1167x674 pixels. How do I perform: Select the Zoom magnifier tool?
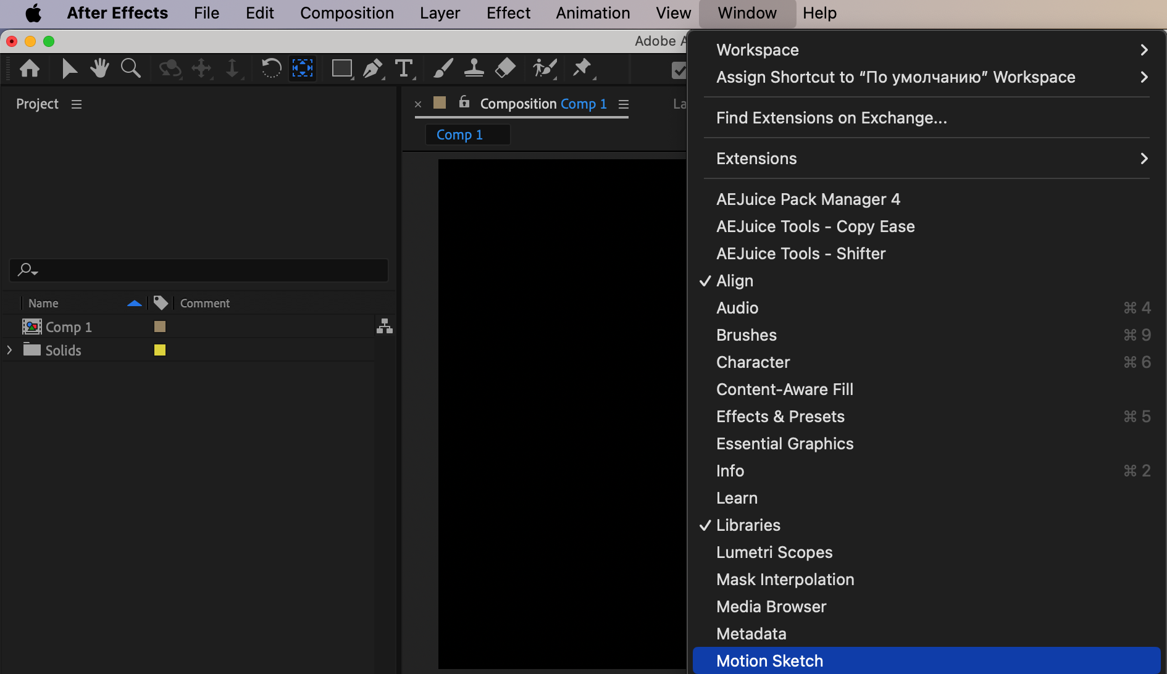click(x=131, y=69)
